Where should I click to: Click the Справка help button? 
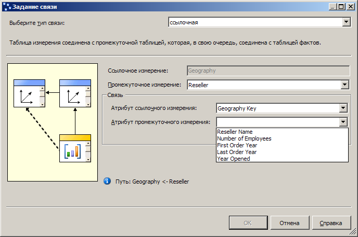pyautogui.click(x=331, y=223)
